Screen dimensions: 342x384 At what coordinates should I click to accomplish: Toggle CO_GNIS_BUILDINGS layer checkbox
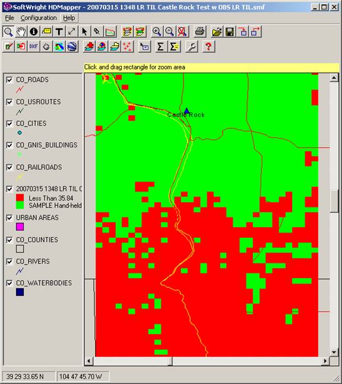[x=9, y=145]
